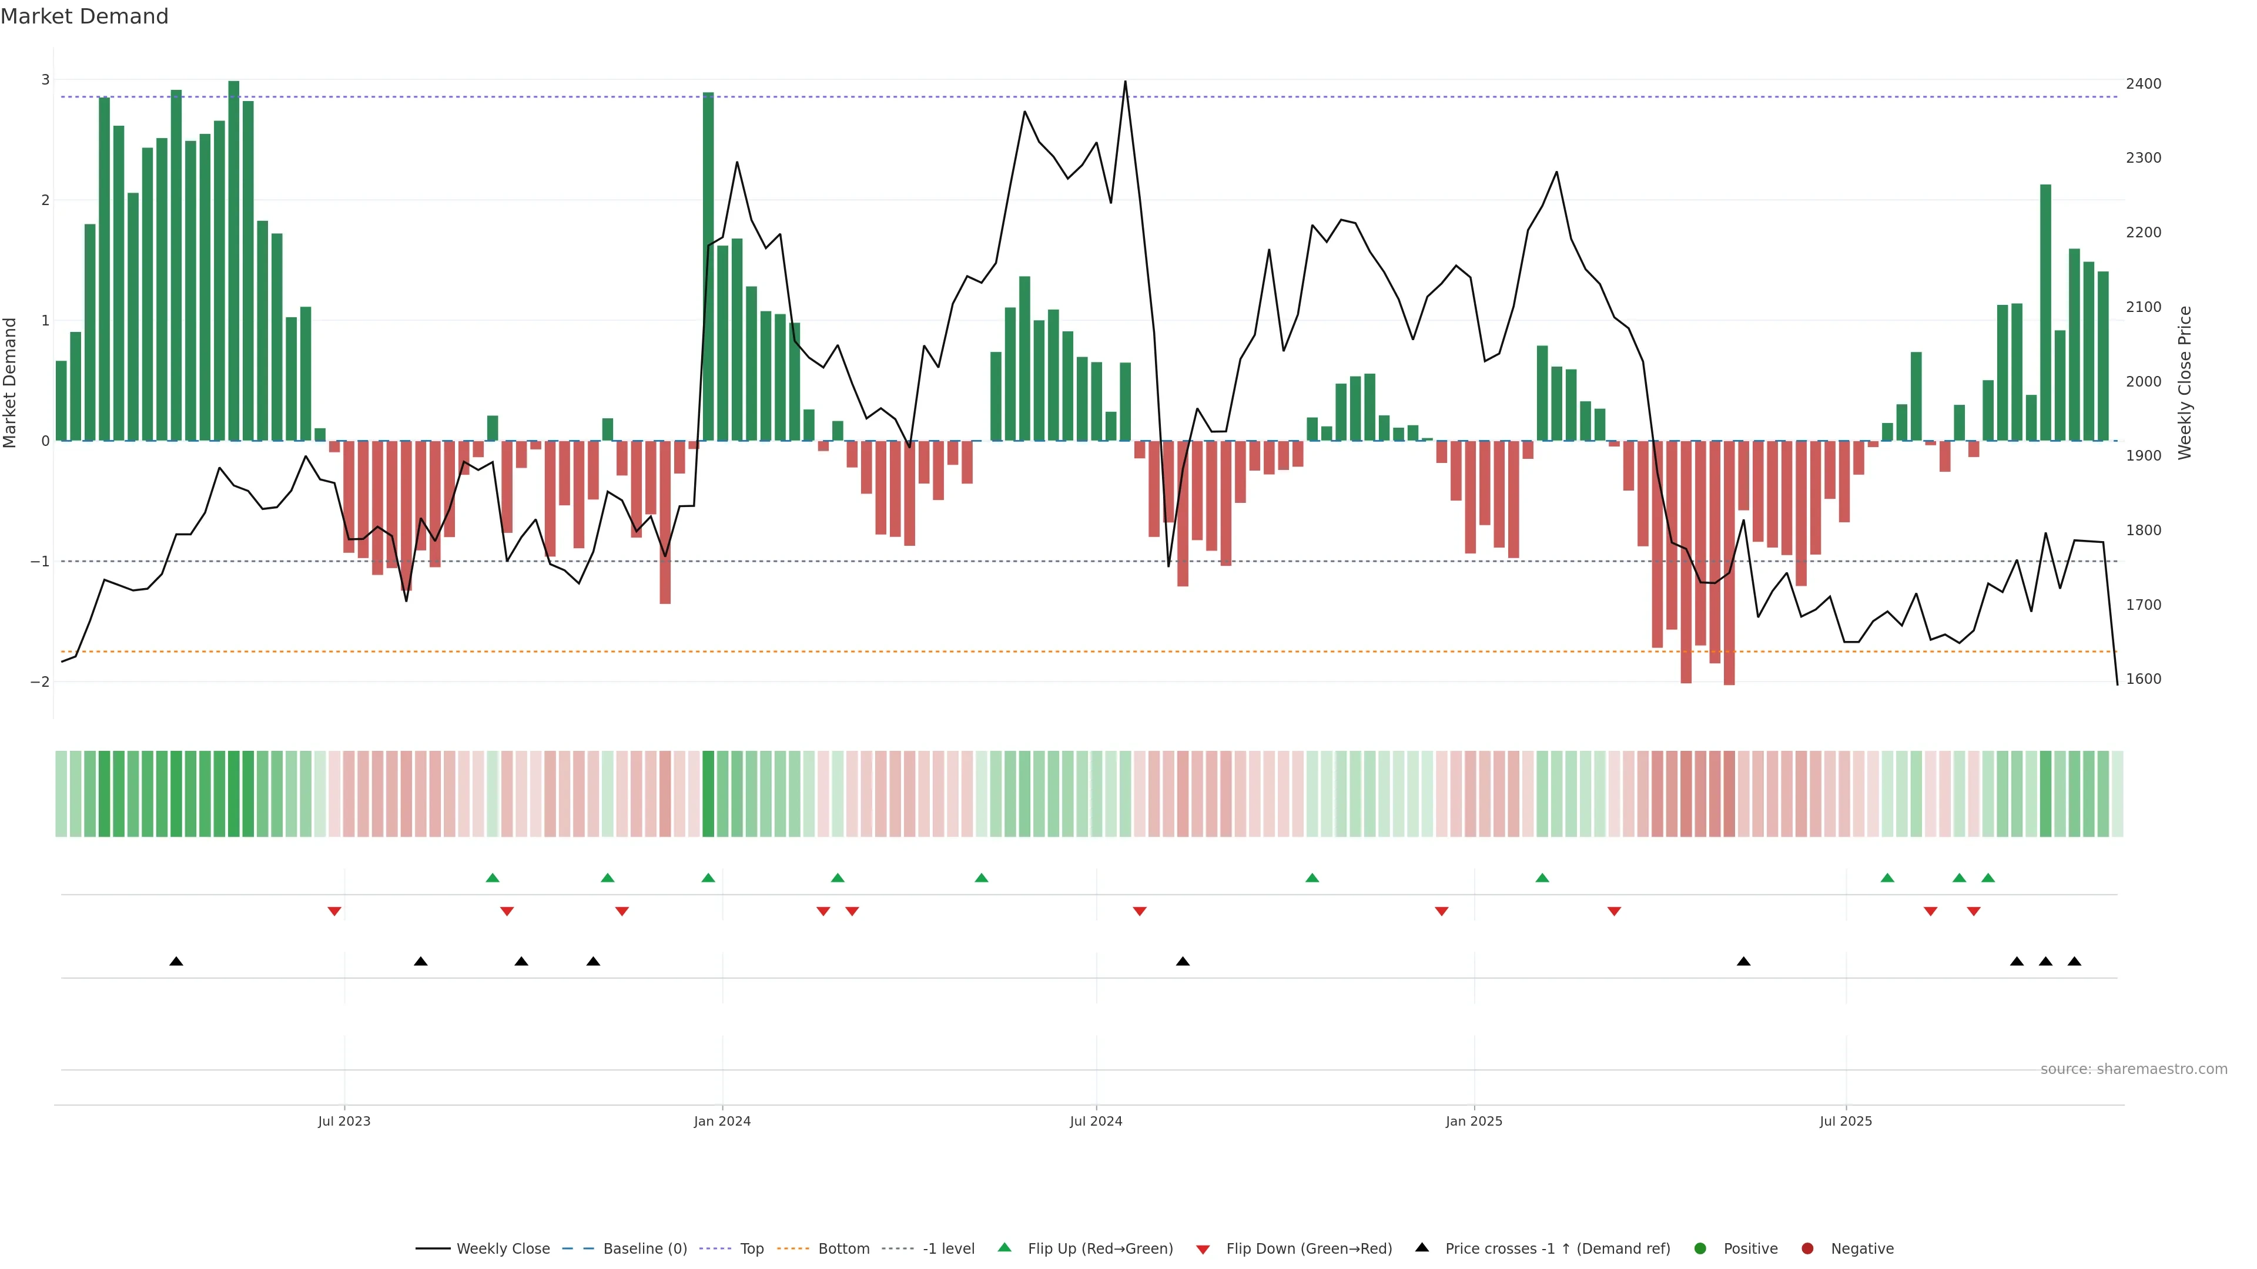Click the Jan 2024 x-axis label
This screenshot has width=2257, height=1269.
pos(722,1121)
